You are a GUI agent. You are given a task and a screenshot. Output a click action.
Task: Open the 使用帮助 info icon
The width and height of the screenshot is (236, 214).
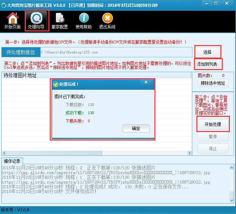pos(84,21)
